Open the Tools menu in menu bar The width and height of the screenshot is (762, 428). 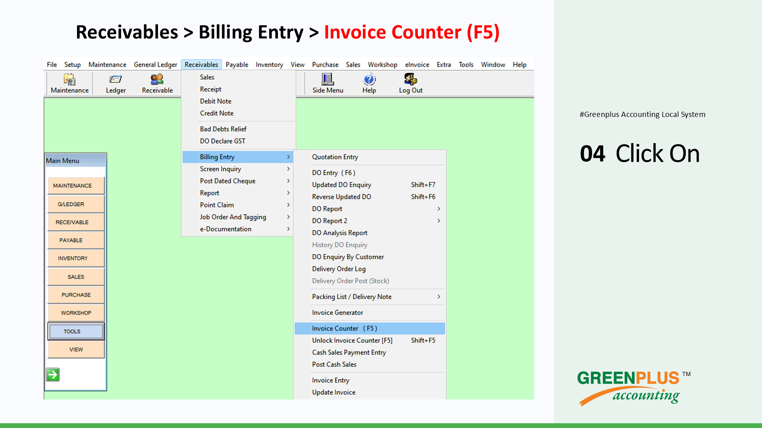click(466, 65)
